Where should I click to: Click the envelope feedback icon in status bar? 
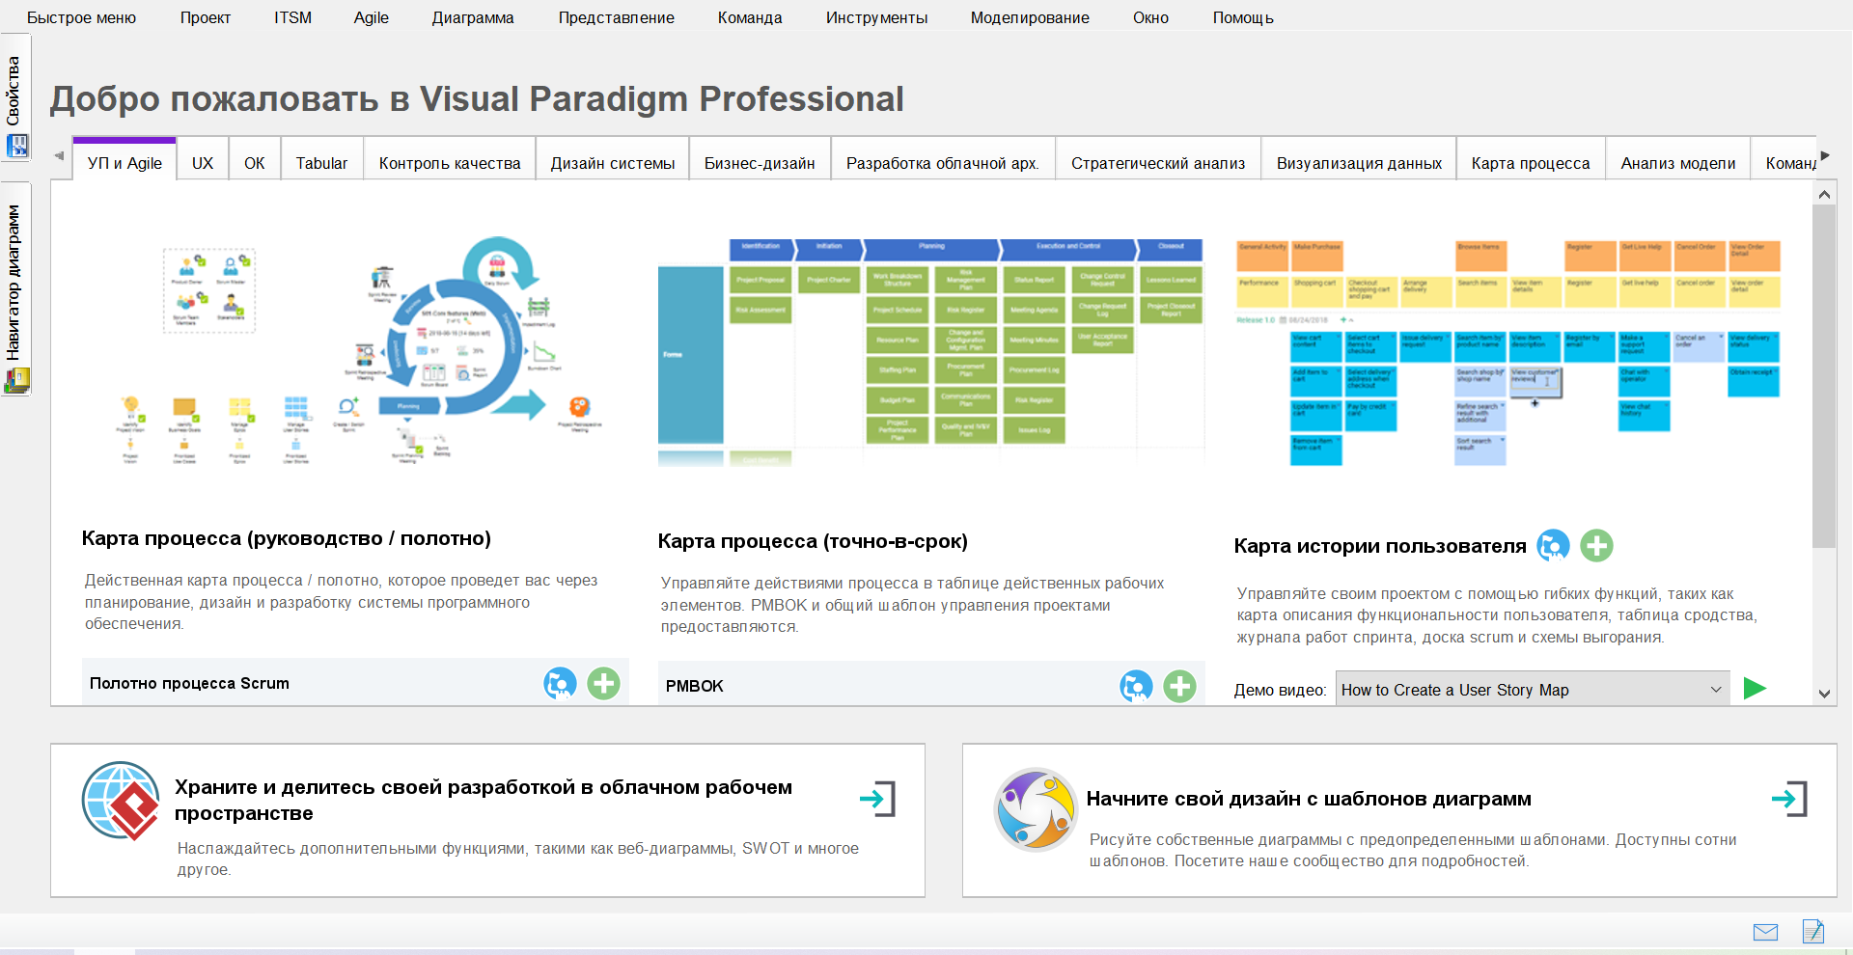(x=1766, y=933)
